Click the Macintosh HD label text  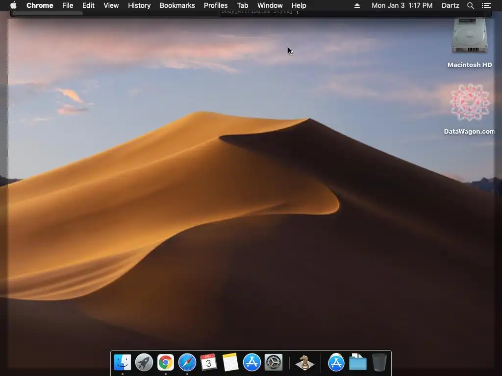(470, 65)
